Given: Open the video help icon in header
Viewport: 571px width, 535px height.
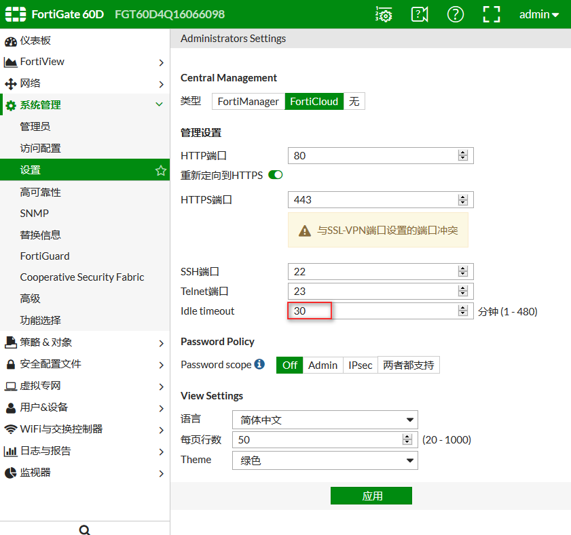Looking at the screenshot, I should (420, 14).
